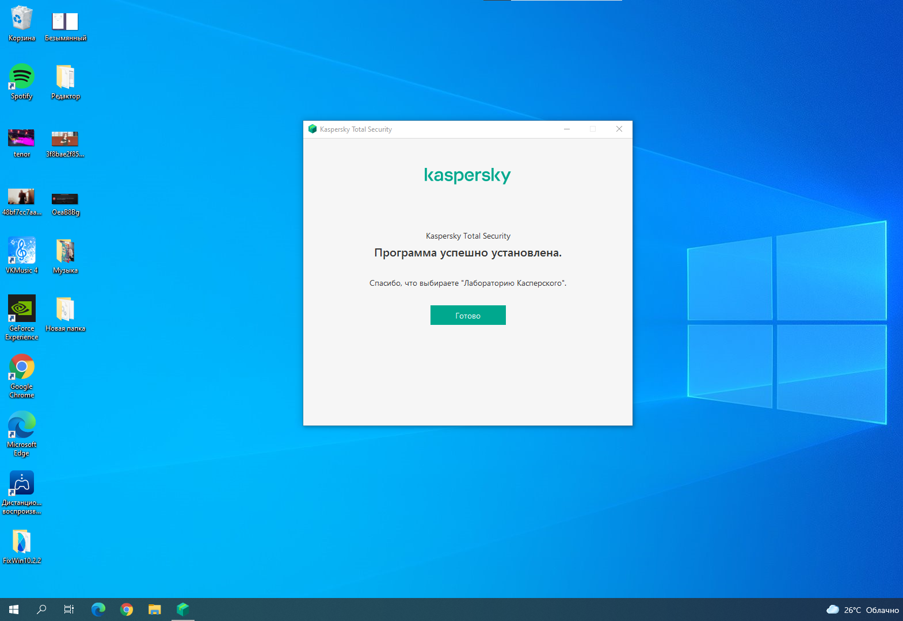Click the green kaspersky logo
Viewport: 903px width, 621px height.
tap(467, 175)
